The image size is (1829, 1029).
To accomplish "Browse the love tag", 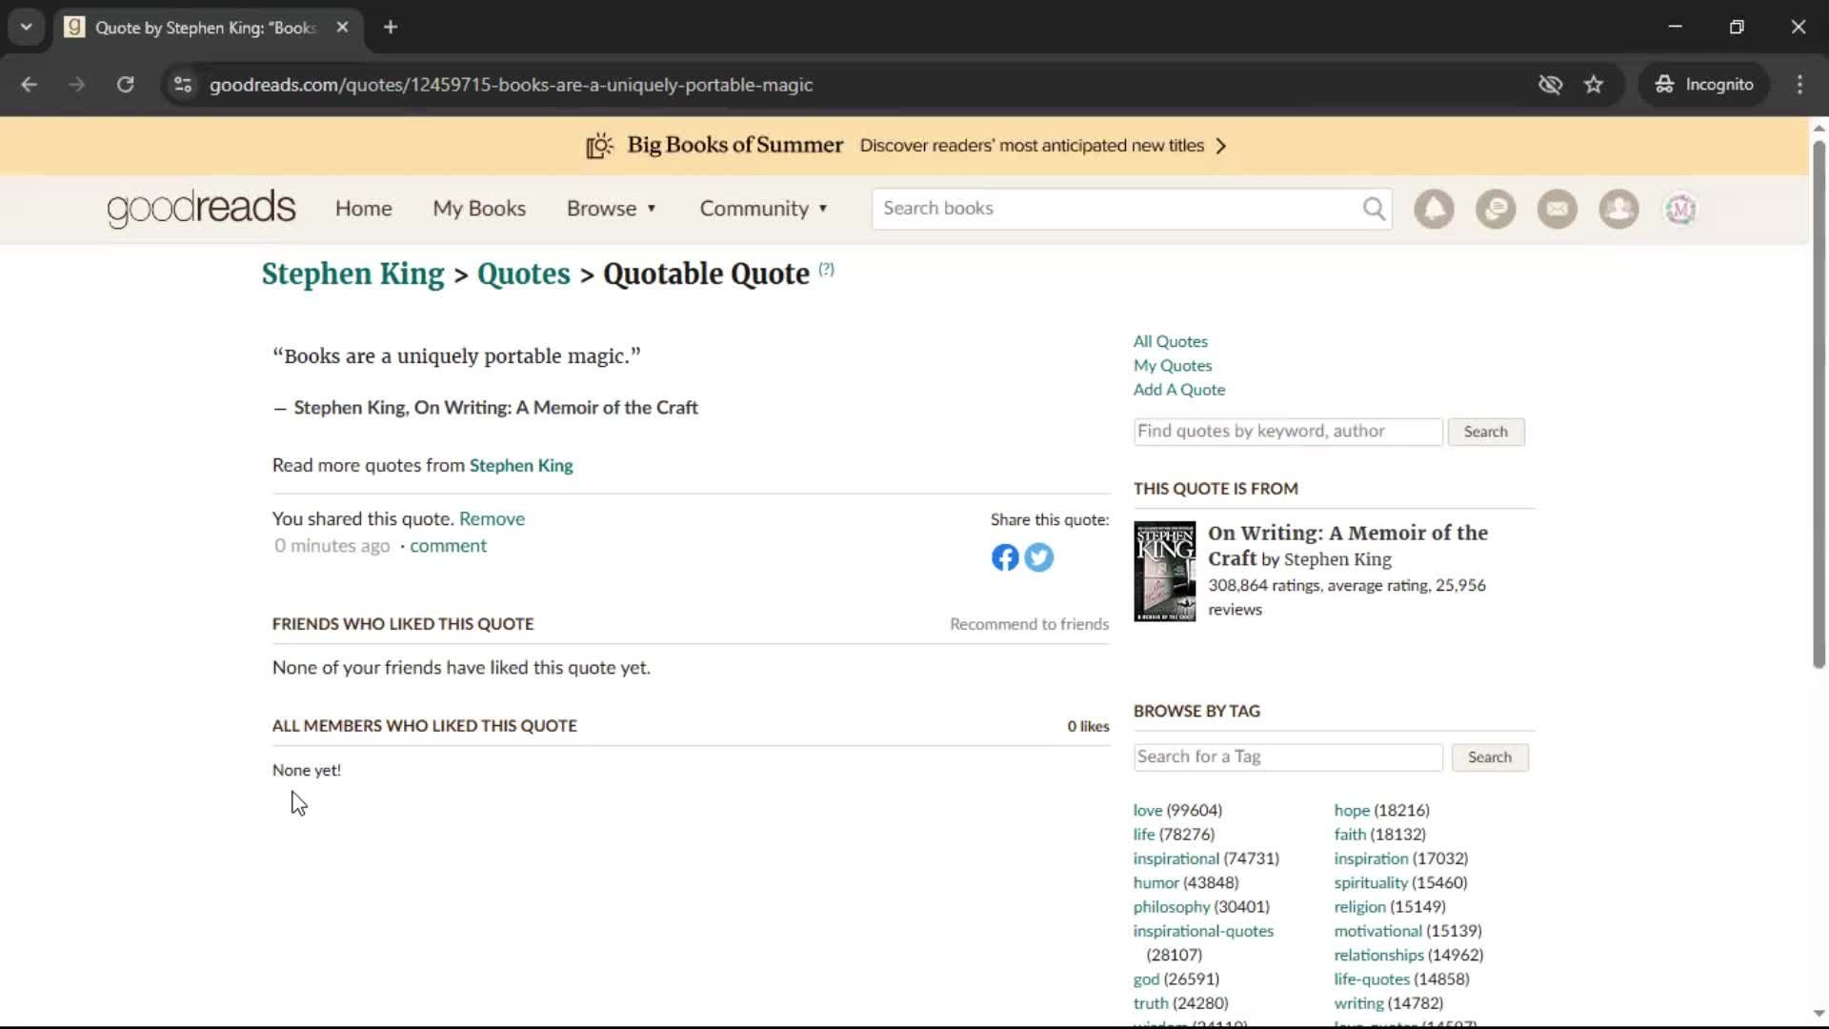I will point(1148,811).
